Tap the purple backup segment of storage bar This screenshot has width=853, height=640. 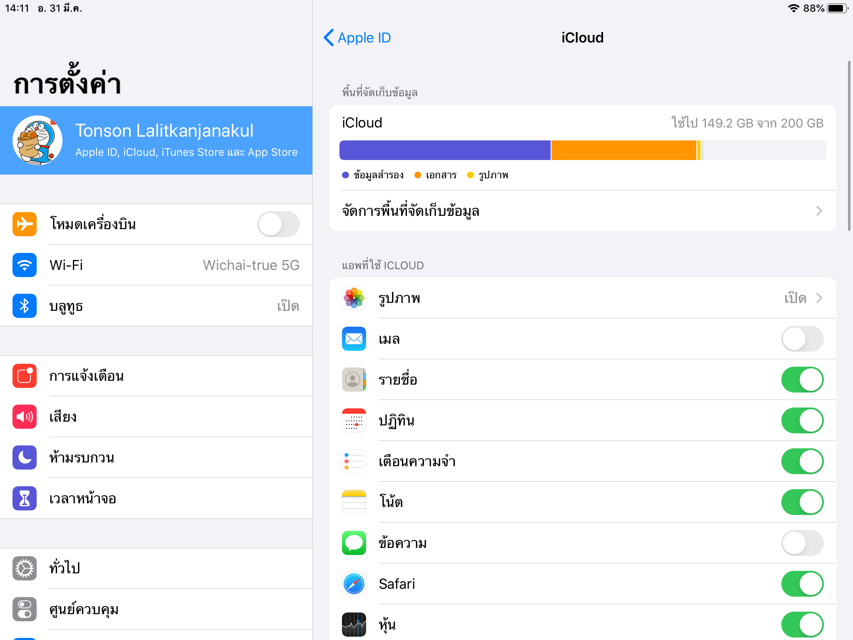click(445, 150)
